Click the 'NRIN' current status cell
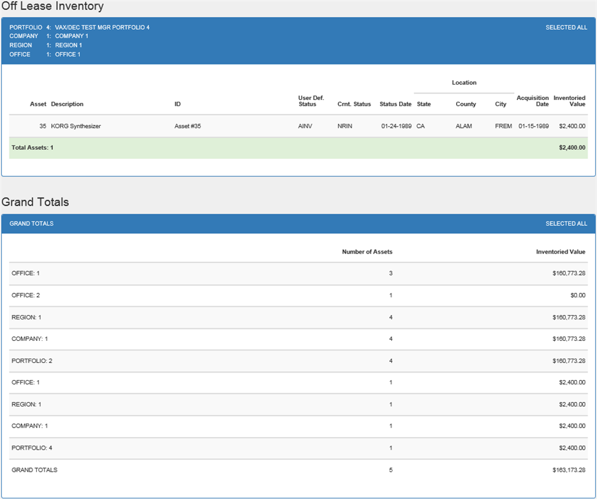The height and width of the screenshot is (499, 597). tap(344, 126)
